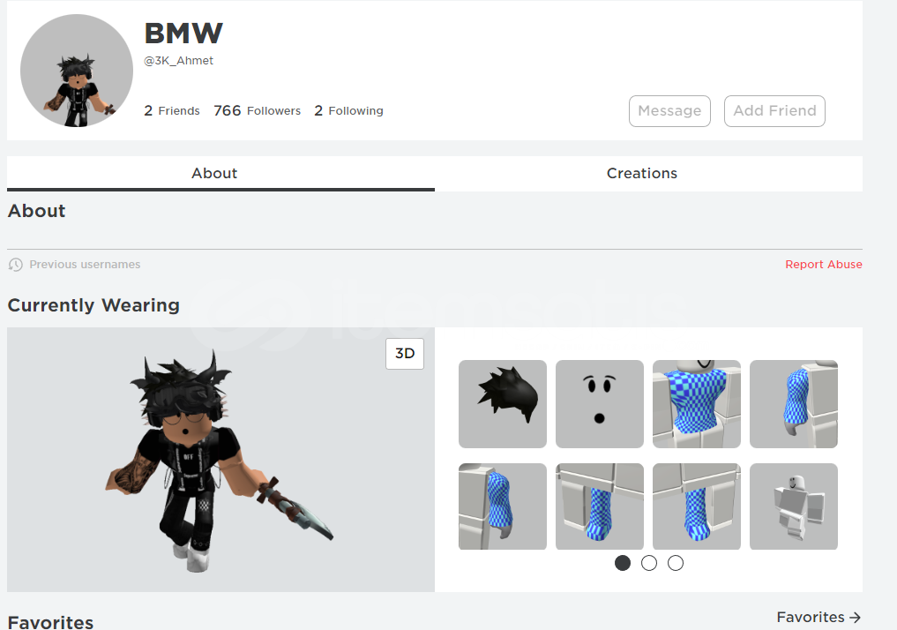
Task: Click the previous usernames history icon
Action: pos(16,265)
